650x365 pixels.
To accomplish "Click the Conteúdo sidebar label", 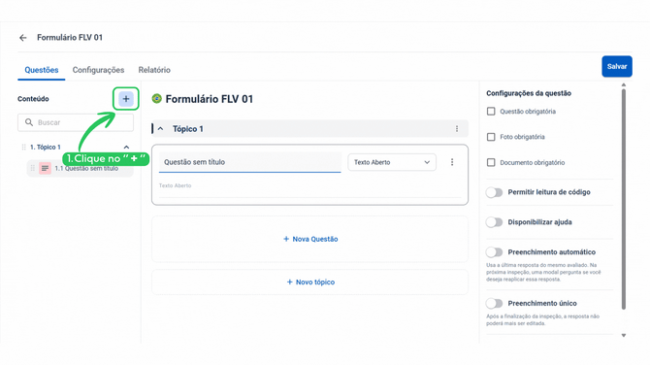I will [x=33, y=99].
